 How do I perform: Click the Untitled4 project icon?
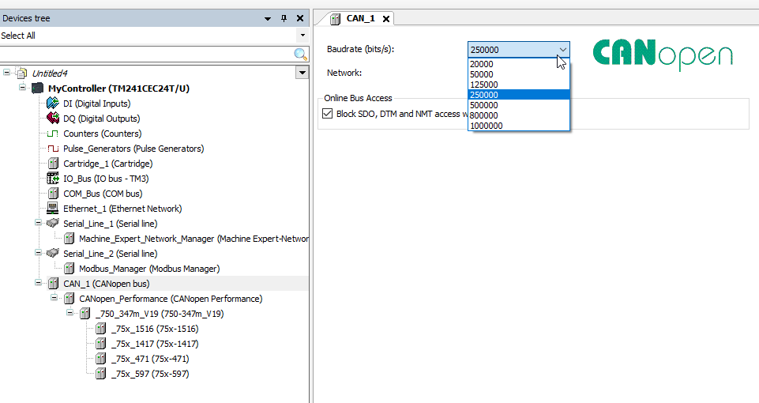coord(21,73)
